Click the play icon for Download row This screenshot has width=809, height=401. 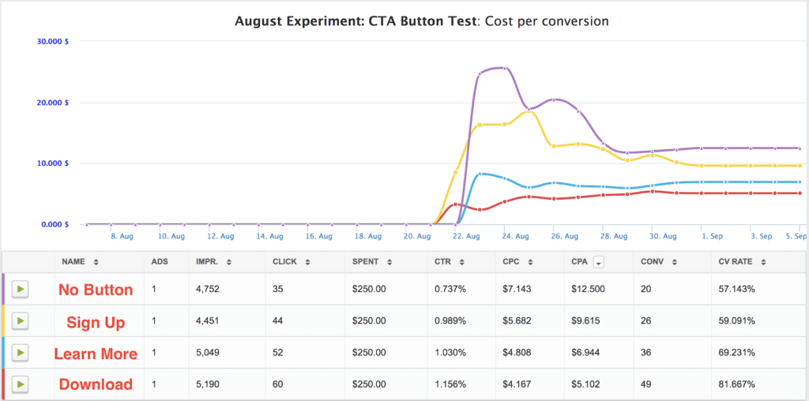[20, 384]
